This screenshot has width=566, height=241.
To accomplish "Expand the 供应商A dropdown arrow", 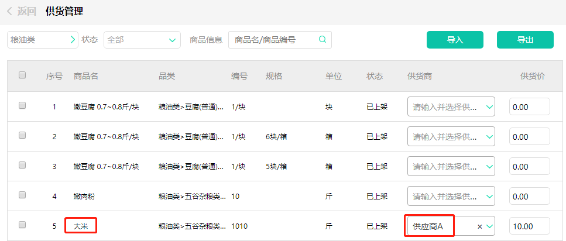I will [x=489, y=226].
